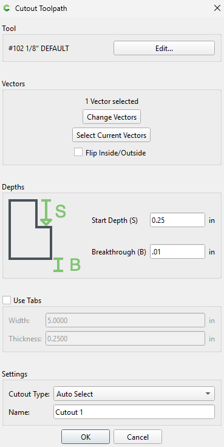Viewport: 224px width, 447px height.
Task: Click the green Start Depth S arrow
Action: 46,213
